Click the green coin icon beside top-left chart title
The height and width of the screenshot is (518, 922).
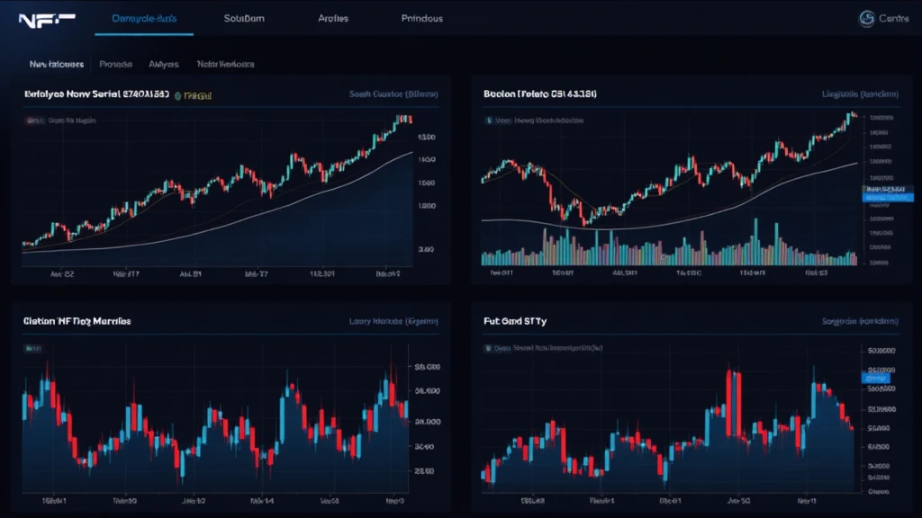click(x=177, y=94)
